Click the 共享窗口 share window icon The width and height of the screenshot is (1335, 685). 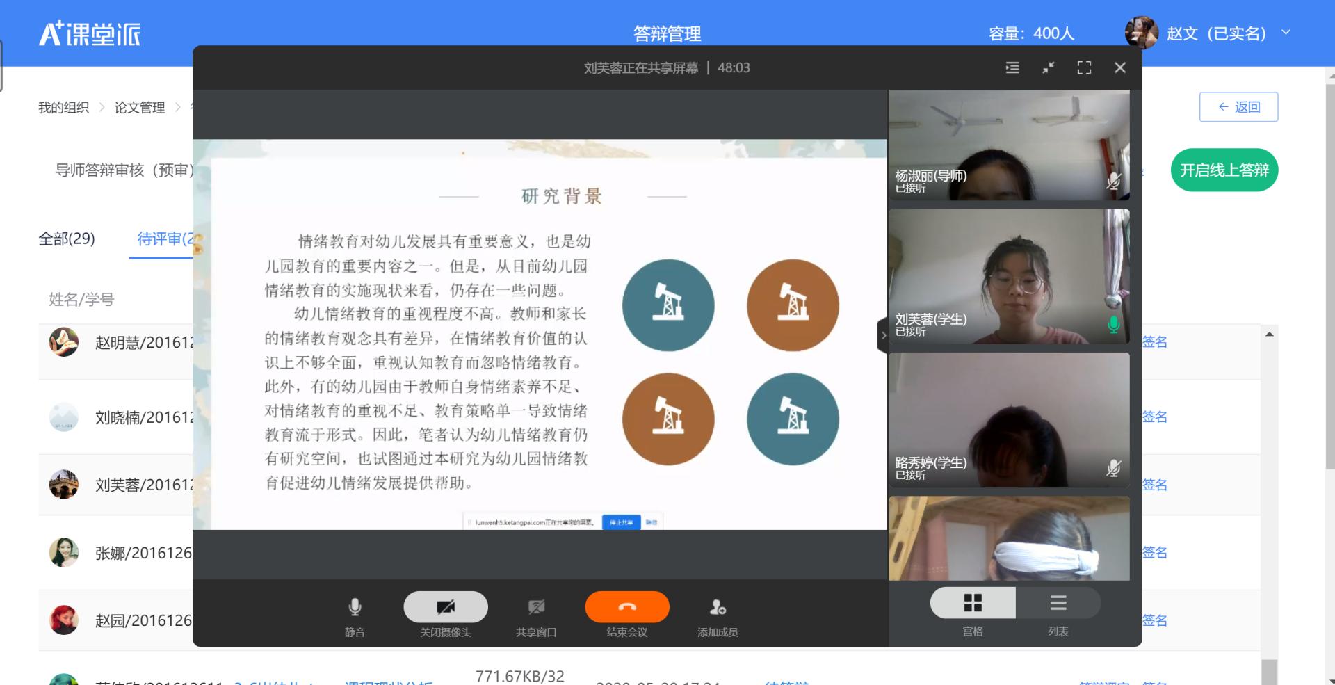coord(536,607)
